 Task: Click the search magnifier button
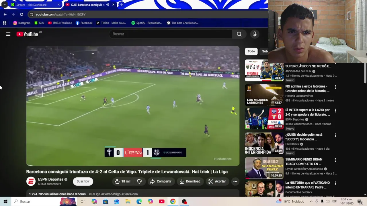pyautogui.click(x=239, y=34)
